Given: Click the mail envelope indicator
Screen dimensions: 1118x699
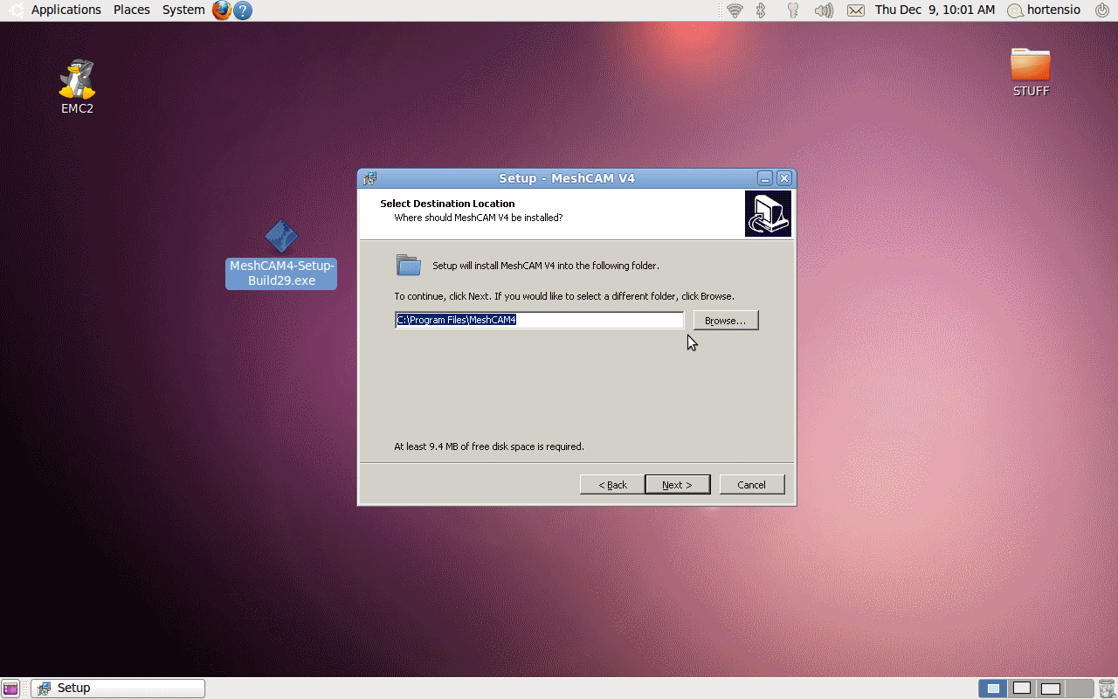Looking at the screenshot, I should coord(856,10).
